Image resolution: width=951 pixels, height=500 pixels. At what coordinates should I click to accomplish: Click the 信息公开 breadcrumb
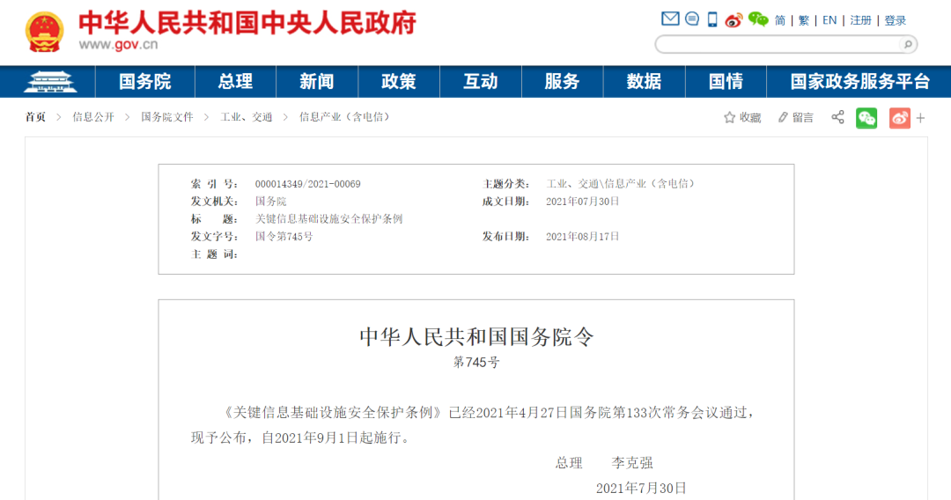tap(93, 117)
